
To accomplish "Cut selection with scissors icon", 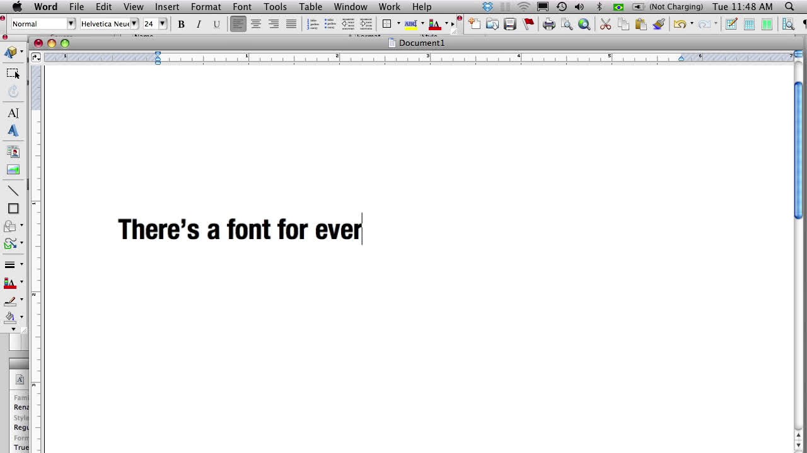I will click(605, 24).
